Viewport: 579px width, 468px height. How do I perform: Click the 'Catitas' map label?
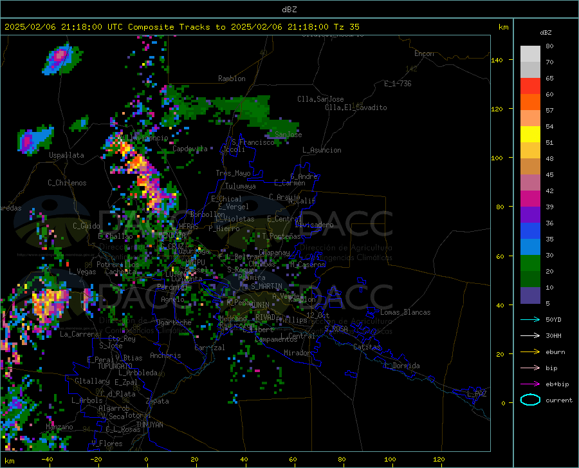point(367,347)
